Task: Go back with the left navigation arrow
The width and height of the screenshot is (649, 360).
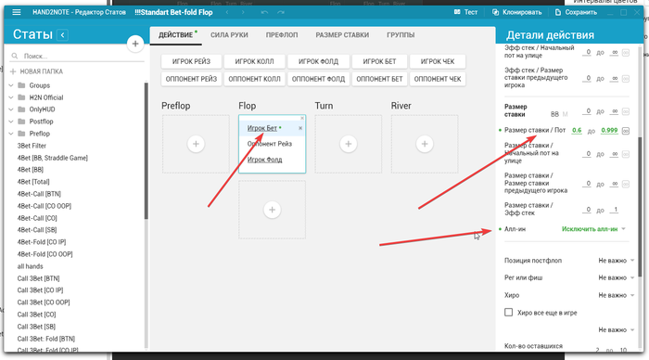Action: pos(227,12)
